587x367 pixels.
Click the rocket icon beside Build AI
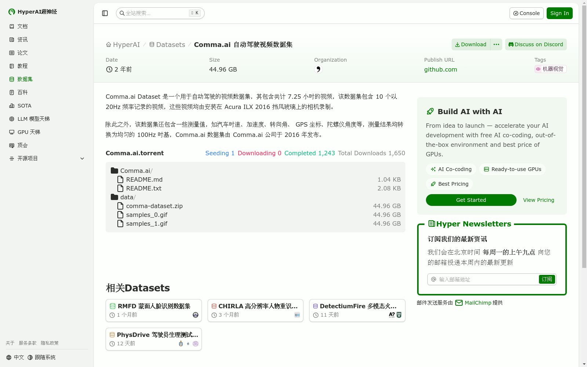tap(430, 112)
